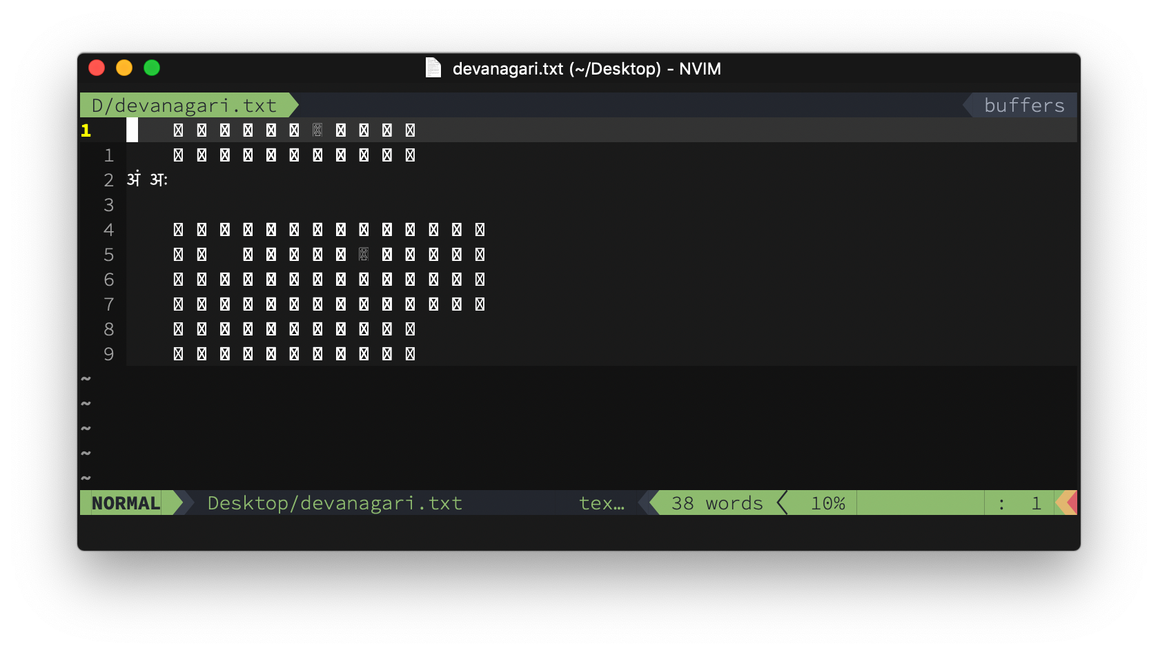This screenshot has height=653, width=1158.
Task: Select the D/devanagari.txt buffer tab
Action: (184, 105)
